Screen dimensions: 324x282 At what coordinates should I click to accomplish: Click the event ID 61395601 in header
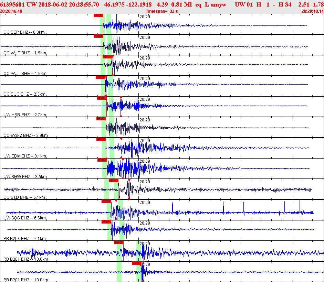coord(12,4)
